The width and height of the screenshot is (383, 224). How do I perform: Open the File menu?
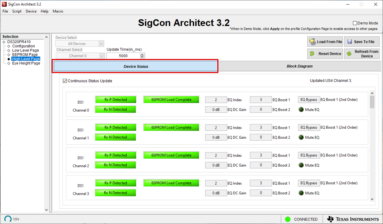[x=5, y=11]
